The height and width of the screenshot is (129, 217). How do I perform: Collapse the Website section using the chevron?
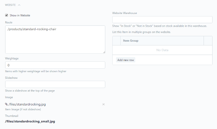pyautogui.click(x=19, y=5)
